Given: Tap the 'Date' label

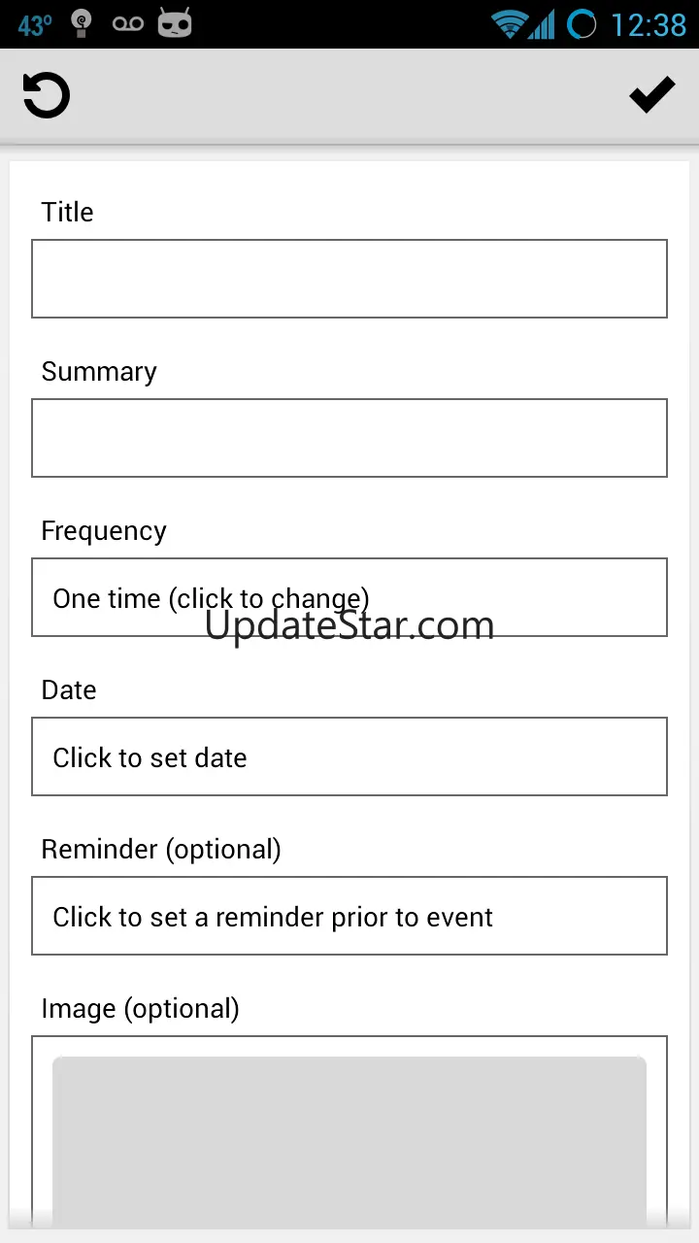Looking at the screenshot, I should [69, 689].
